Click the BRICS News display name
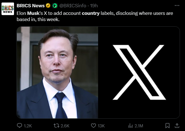The image size is (185, 131). click(x=31, y=6)
